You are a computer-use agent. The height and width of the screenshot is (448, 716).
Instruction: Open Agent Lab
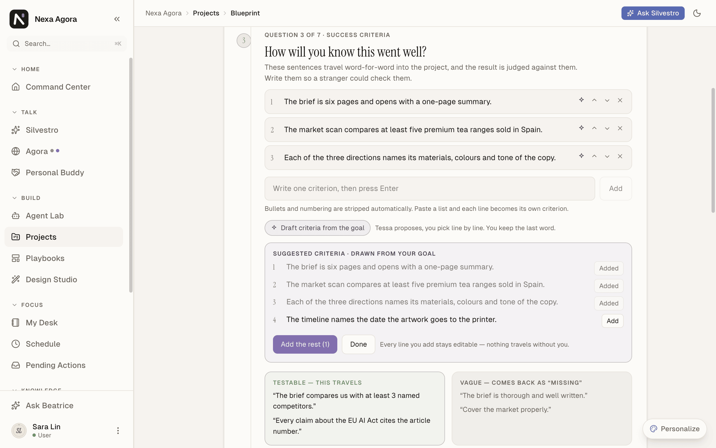63,216
